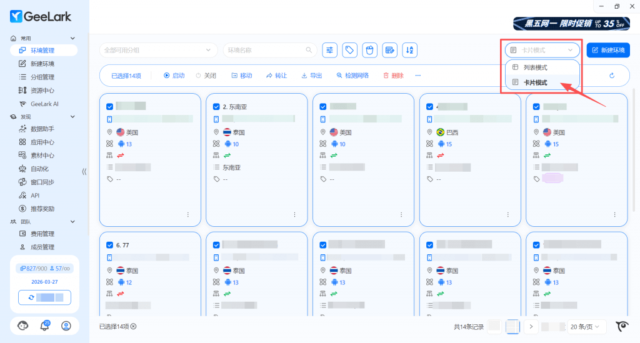Viewport: 640px width, 343px height.
Task: Expand the 卡片模式 view mode dropdown
Action: 542,50
